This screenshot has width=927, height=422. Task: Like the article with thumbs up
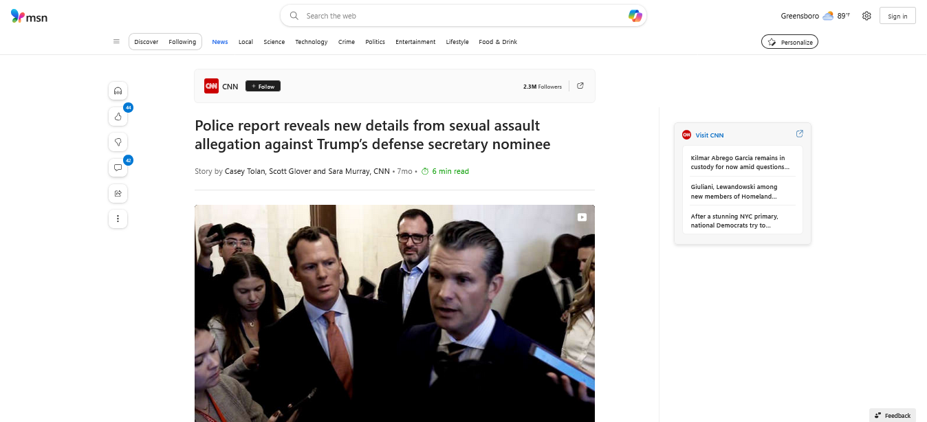(x=118, y=116)
